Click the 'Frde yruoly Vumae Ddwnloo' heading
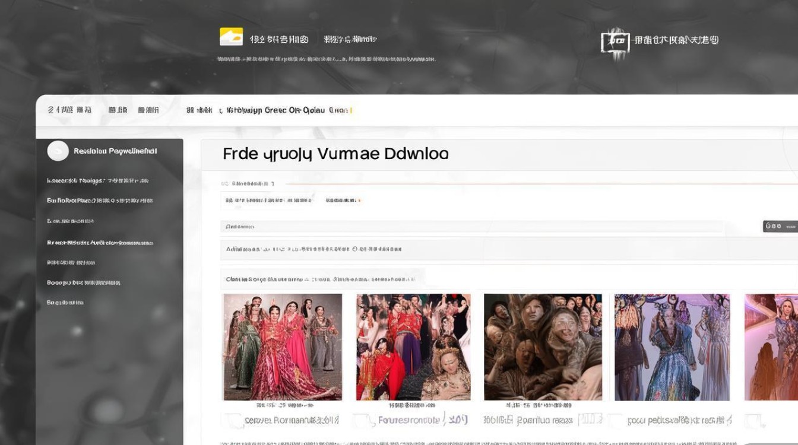 tap(335, 154)
